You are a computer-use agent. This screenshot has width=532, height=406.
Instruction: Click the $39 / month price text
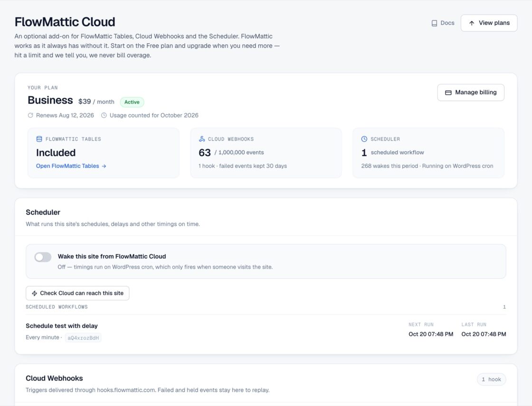[x=96, y=102]
